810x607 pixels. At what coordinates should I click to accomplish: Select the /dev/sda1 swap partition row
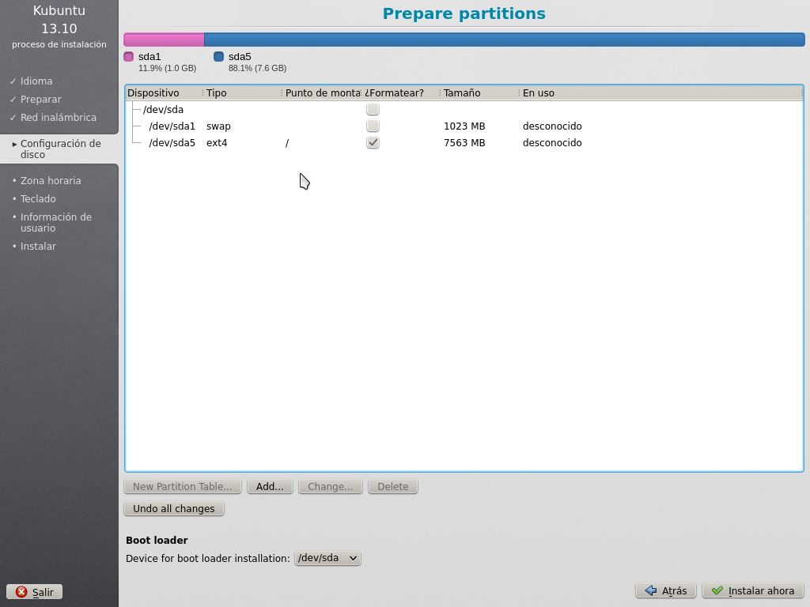pyautogui.click(x=172, y=126)
